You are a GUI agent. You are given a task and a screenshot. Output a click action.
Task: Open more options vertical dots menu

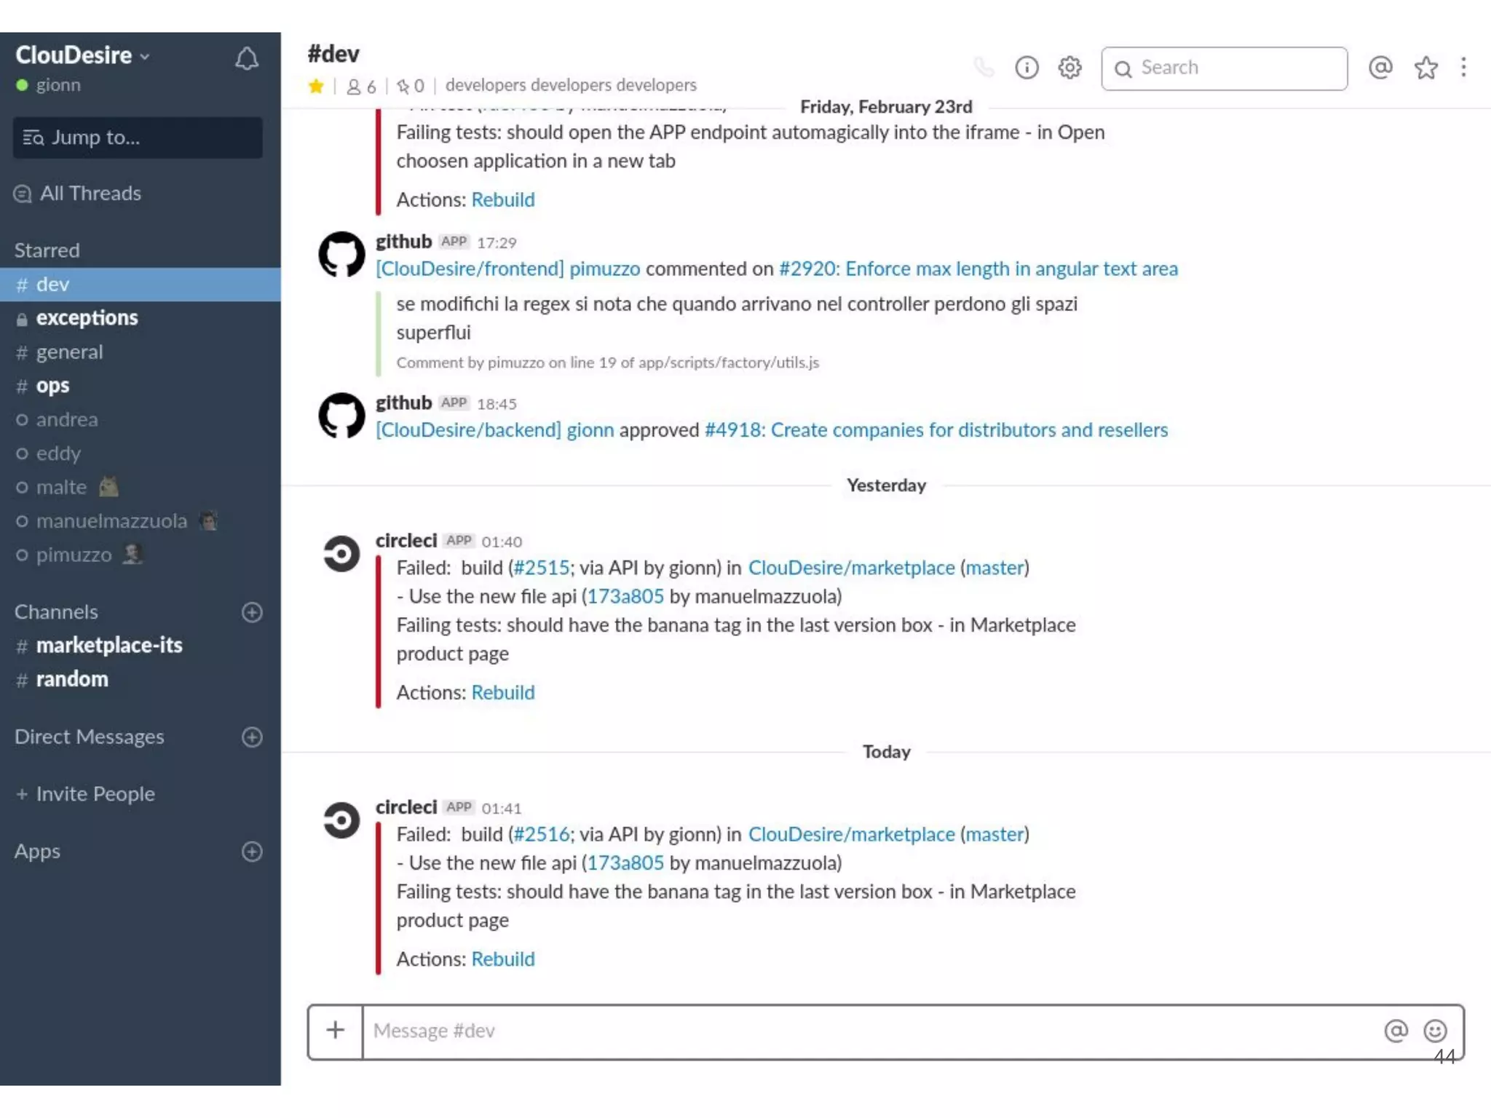(x=1463, y=68)
